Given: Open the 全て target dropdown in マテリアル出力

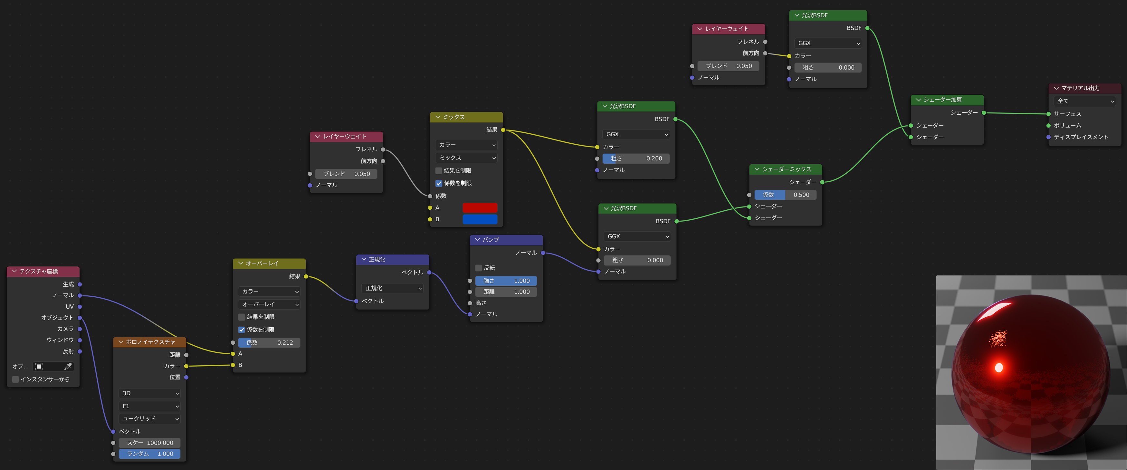Looking at the screenshot, I should (x=1085, y=101).
